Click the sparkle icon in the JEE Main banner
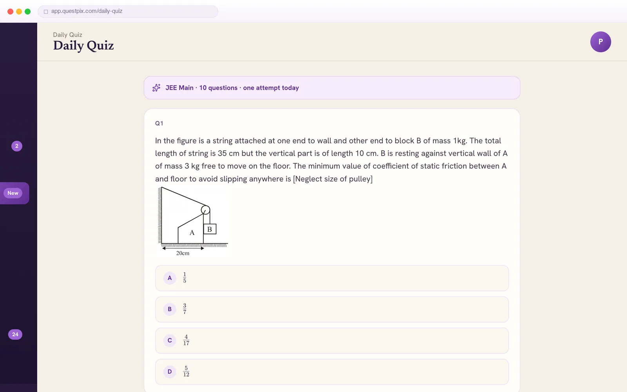Viewport: 627px width, 392px height. [x=156, y=88]
